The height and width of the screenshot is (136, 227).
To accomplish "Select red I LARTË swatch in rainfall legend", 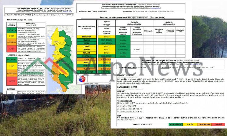I will point(11,49).
